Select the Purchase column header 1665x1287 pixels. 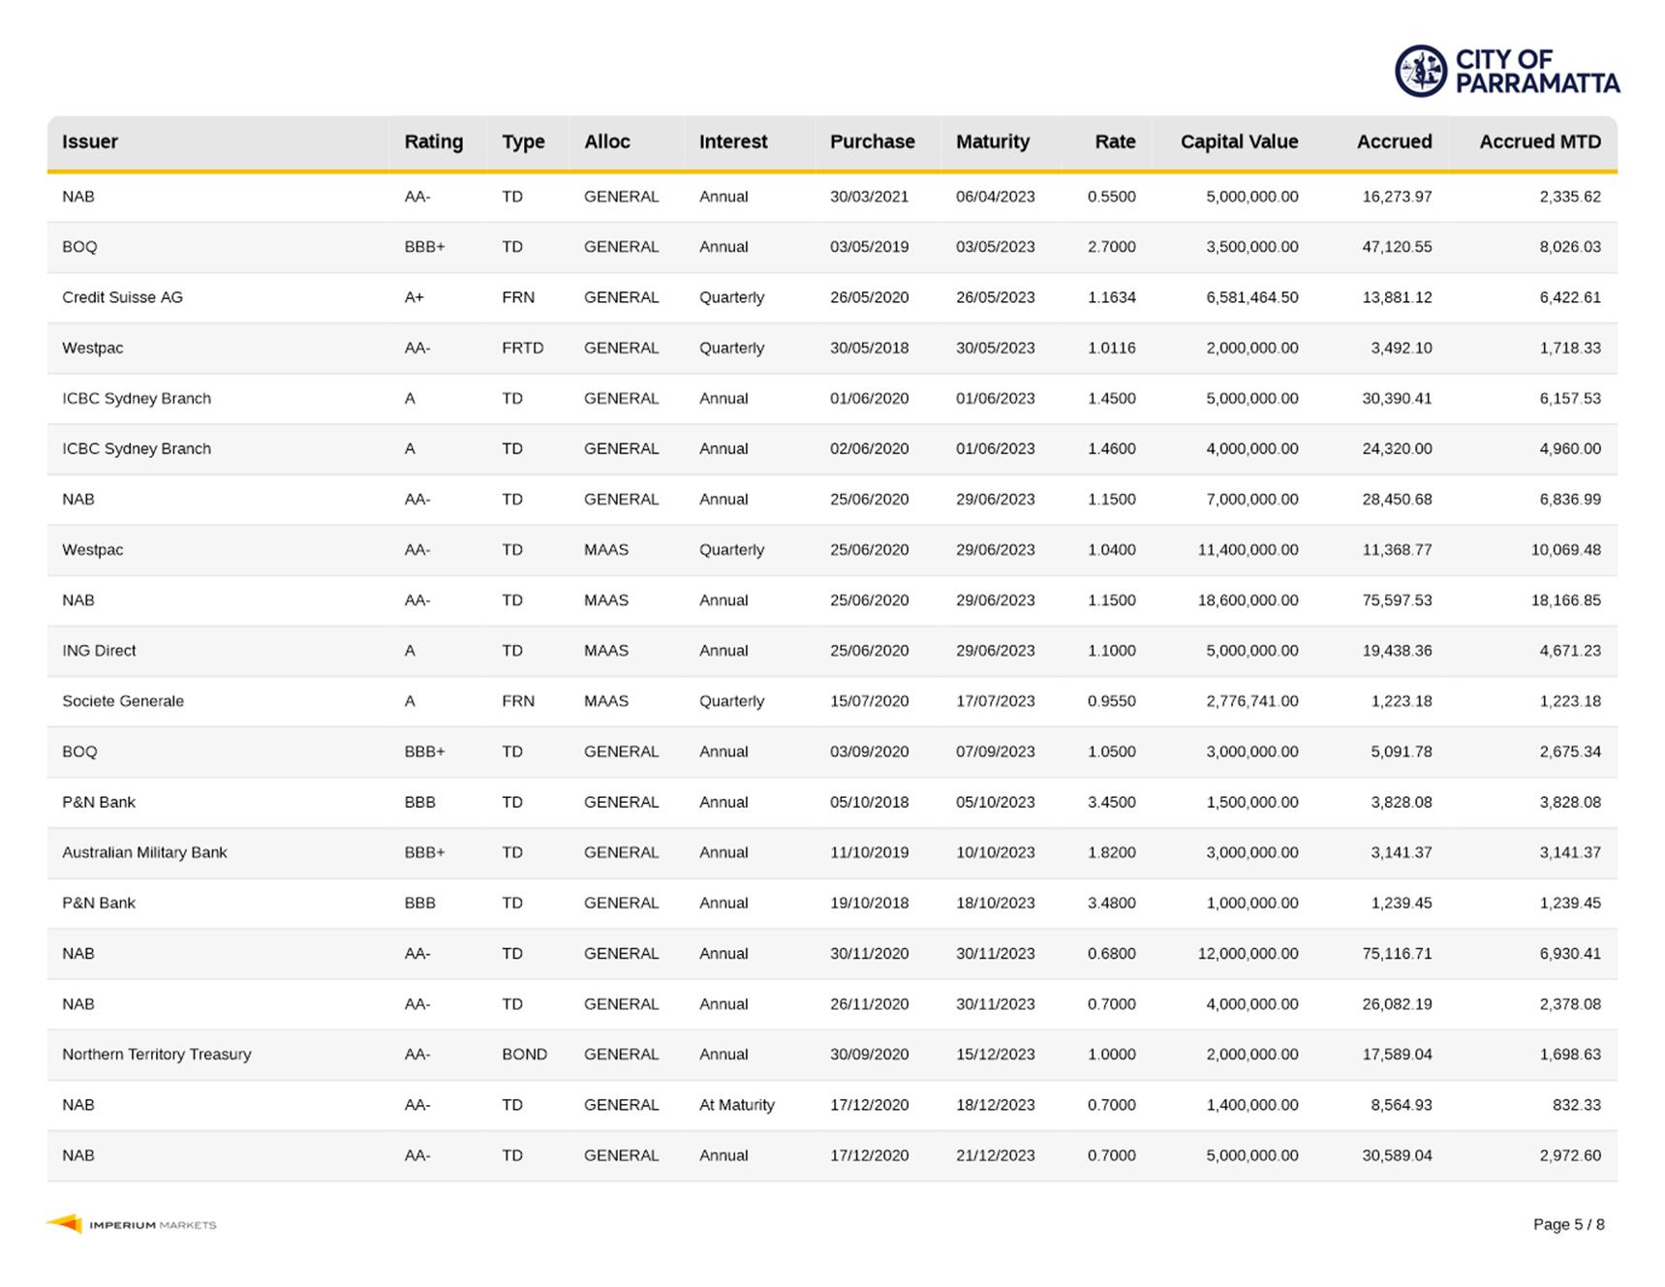(x=872, y=141)
